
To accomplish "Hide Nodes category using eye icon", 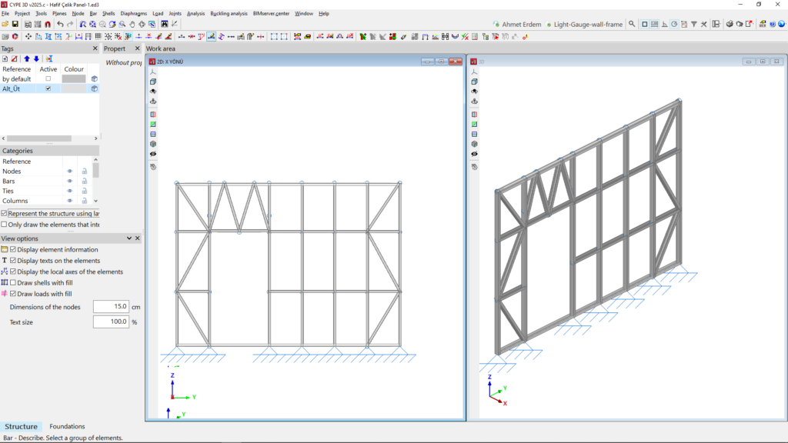I will point(69,172).
